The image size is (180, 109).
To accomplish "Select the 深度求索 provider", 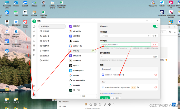I will point(82,36).
